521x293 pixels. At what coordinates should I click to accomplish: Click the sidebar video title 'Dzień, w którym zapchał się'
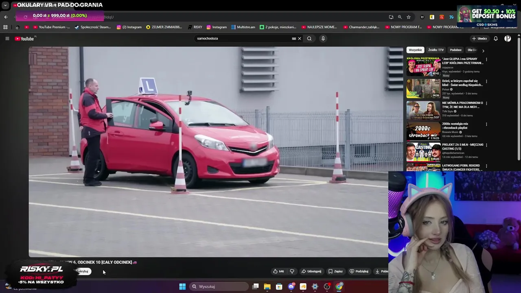click(462, 83)
